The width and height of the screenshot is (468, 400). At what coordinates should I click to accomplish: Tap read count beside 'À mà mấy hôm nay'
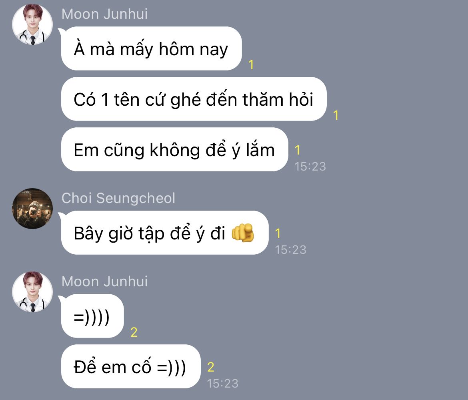pos(251,64)
